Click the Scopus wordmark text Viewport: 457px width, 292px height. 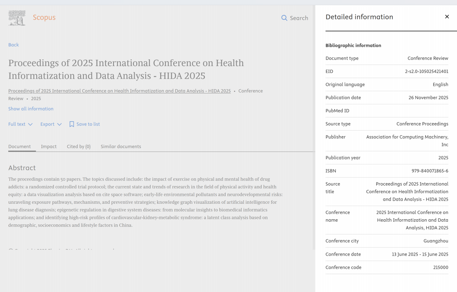pyautogui.click(x=44, y=17)
